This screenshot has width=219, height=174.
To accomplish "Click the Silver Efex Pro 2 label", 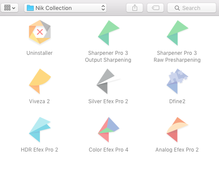I will (x=108, y=101).
